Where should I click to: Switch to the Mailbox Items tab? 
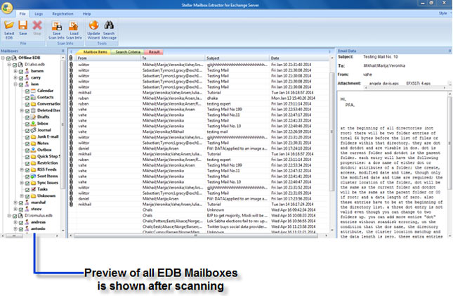(95, 52)
